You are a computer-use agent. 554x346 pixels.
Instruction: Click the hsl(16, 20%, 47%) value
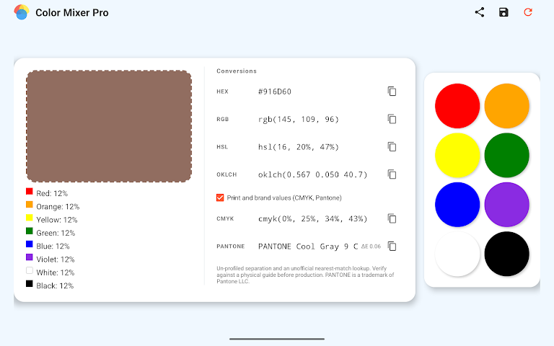coord(299,147)
